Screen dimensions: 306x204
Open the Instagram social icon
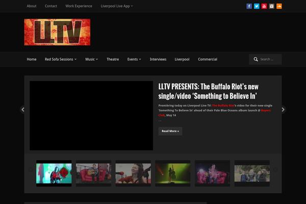[272, 6]
